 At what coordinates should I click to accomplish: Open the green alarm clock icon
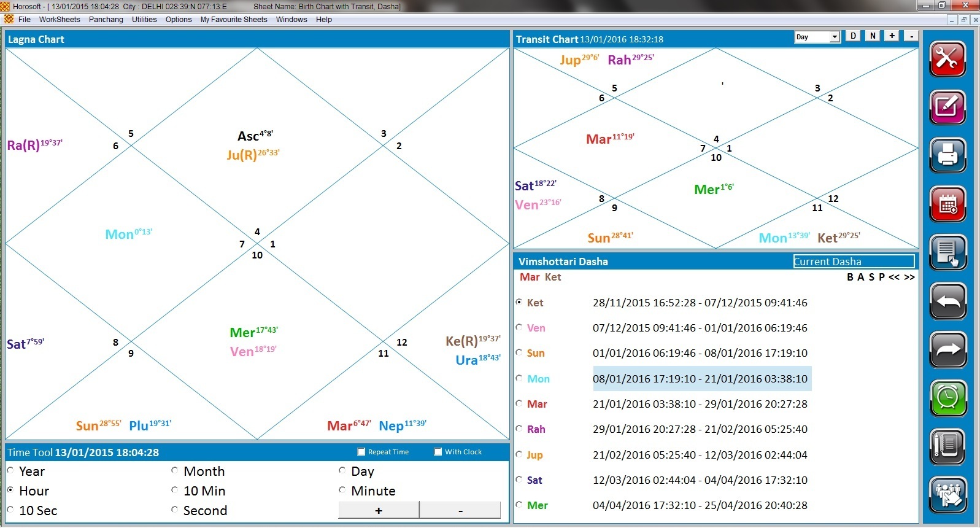pos(947,398)
